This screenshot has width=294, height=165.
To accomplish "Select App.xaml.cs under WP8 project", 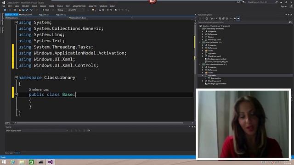I will point(216,78).
